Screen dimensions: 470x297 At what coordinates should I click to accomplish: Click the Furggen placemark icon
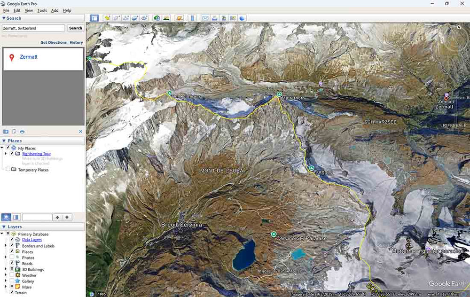tap(312, 168)
